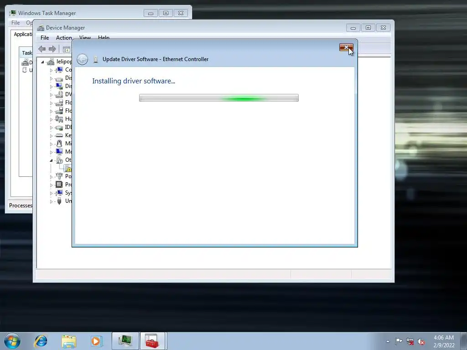The image size is (467, 350).
Task: Open the Device Manager File menu
Action: point(45,38)
